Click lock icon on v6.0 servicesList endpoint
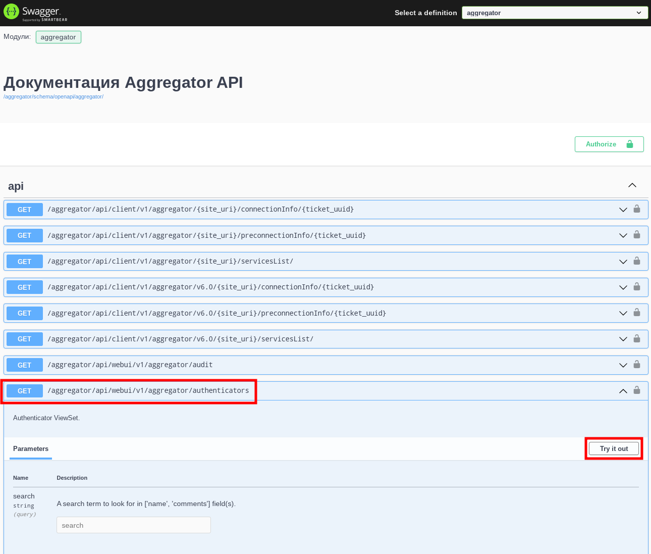 (637, 338)
